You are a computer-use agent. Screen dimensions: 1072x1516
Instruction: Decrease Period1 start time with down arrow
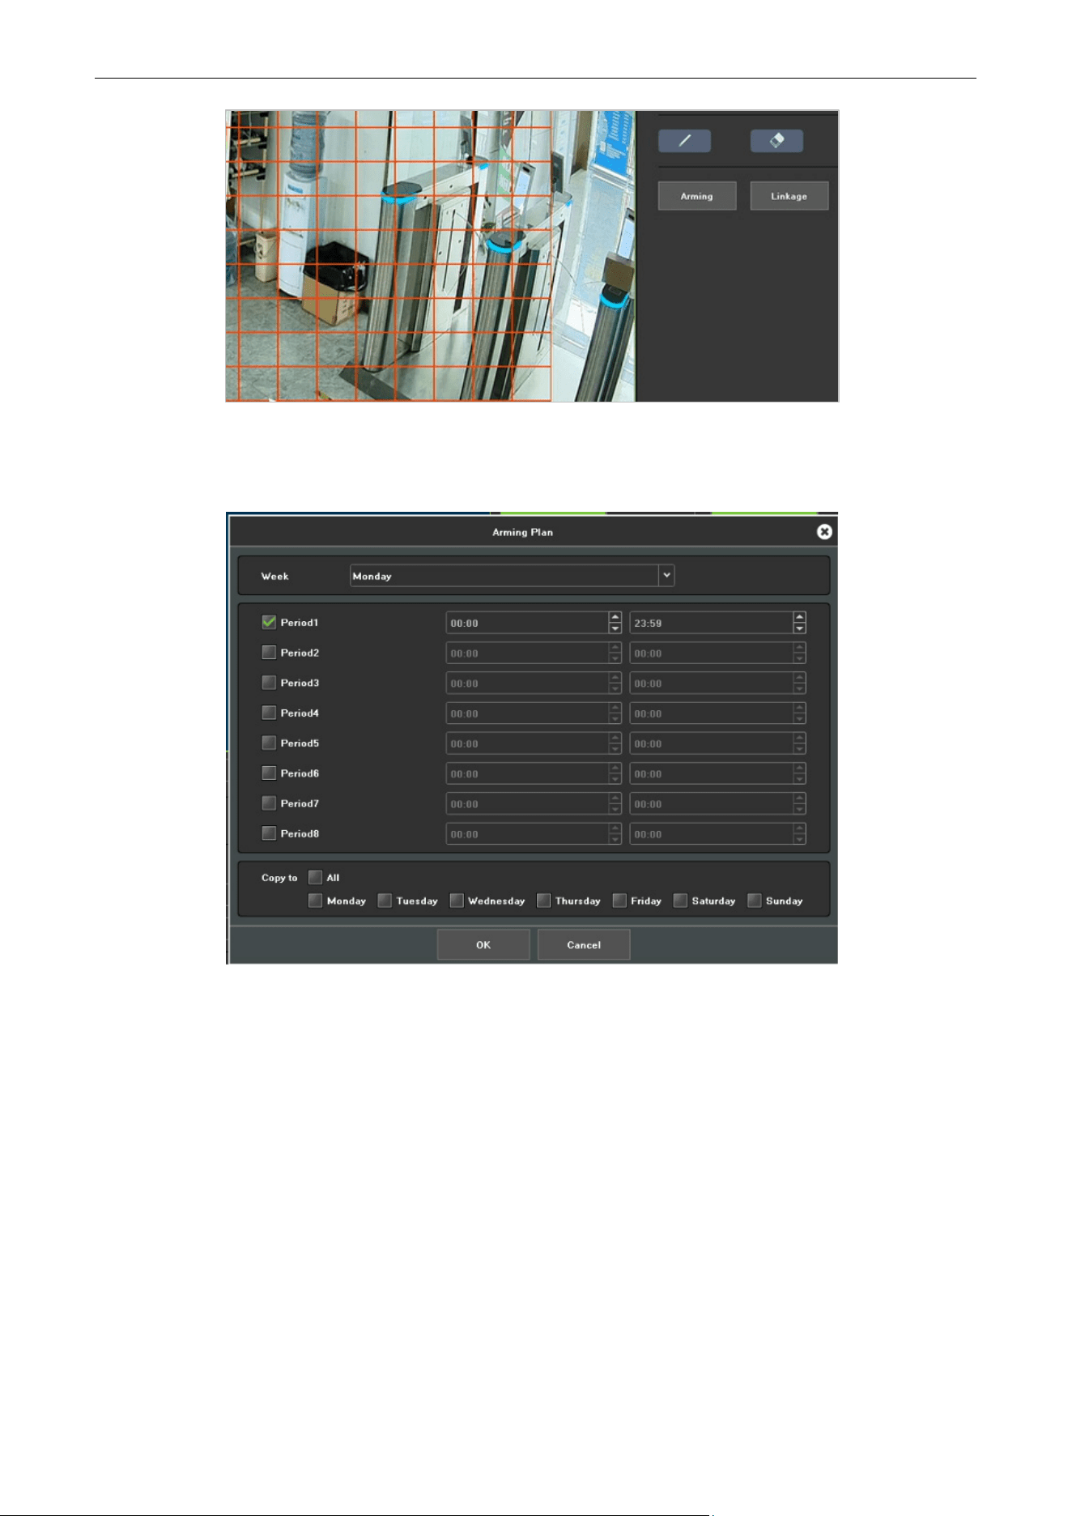(x=615, y=628)
